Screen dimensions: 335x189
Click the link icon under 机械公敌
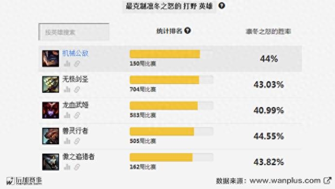[x=77, y=64]
